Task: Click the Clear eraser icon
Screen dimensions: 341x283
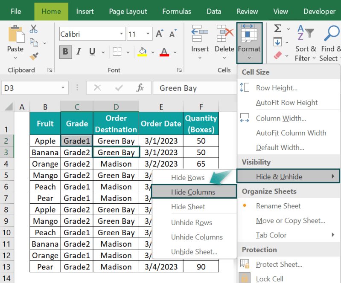Action: coord(278,55)
